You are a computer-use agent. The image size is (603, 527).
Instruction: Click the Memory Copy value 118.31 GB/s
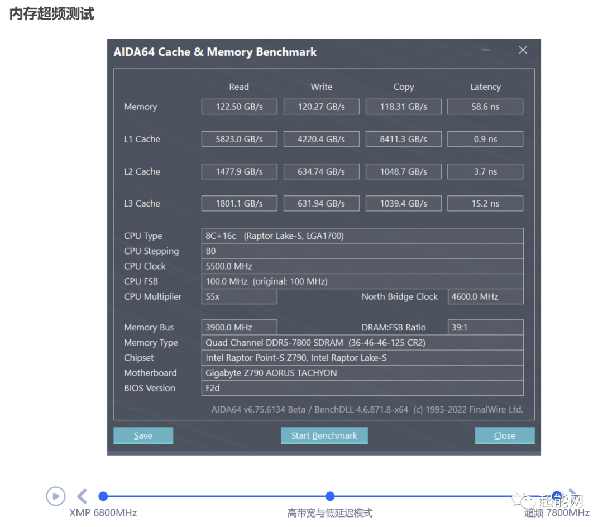[404, 107]
